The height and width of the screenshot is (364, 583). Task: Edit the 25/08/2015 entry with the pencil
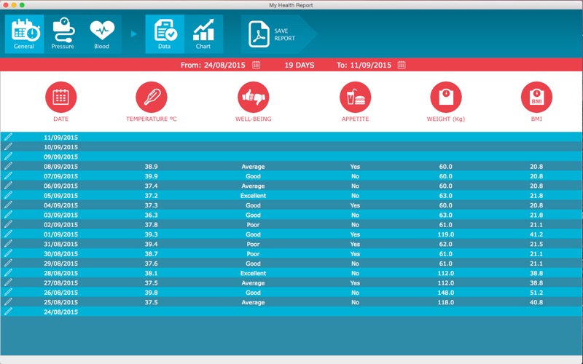[8, 301]
